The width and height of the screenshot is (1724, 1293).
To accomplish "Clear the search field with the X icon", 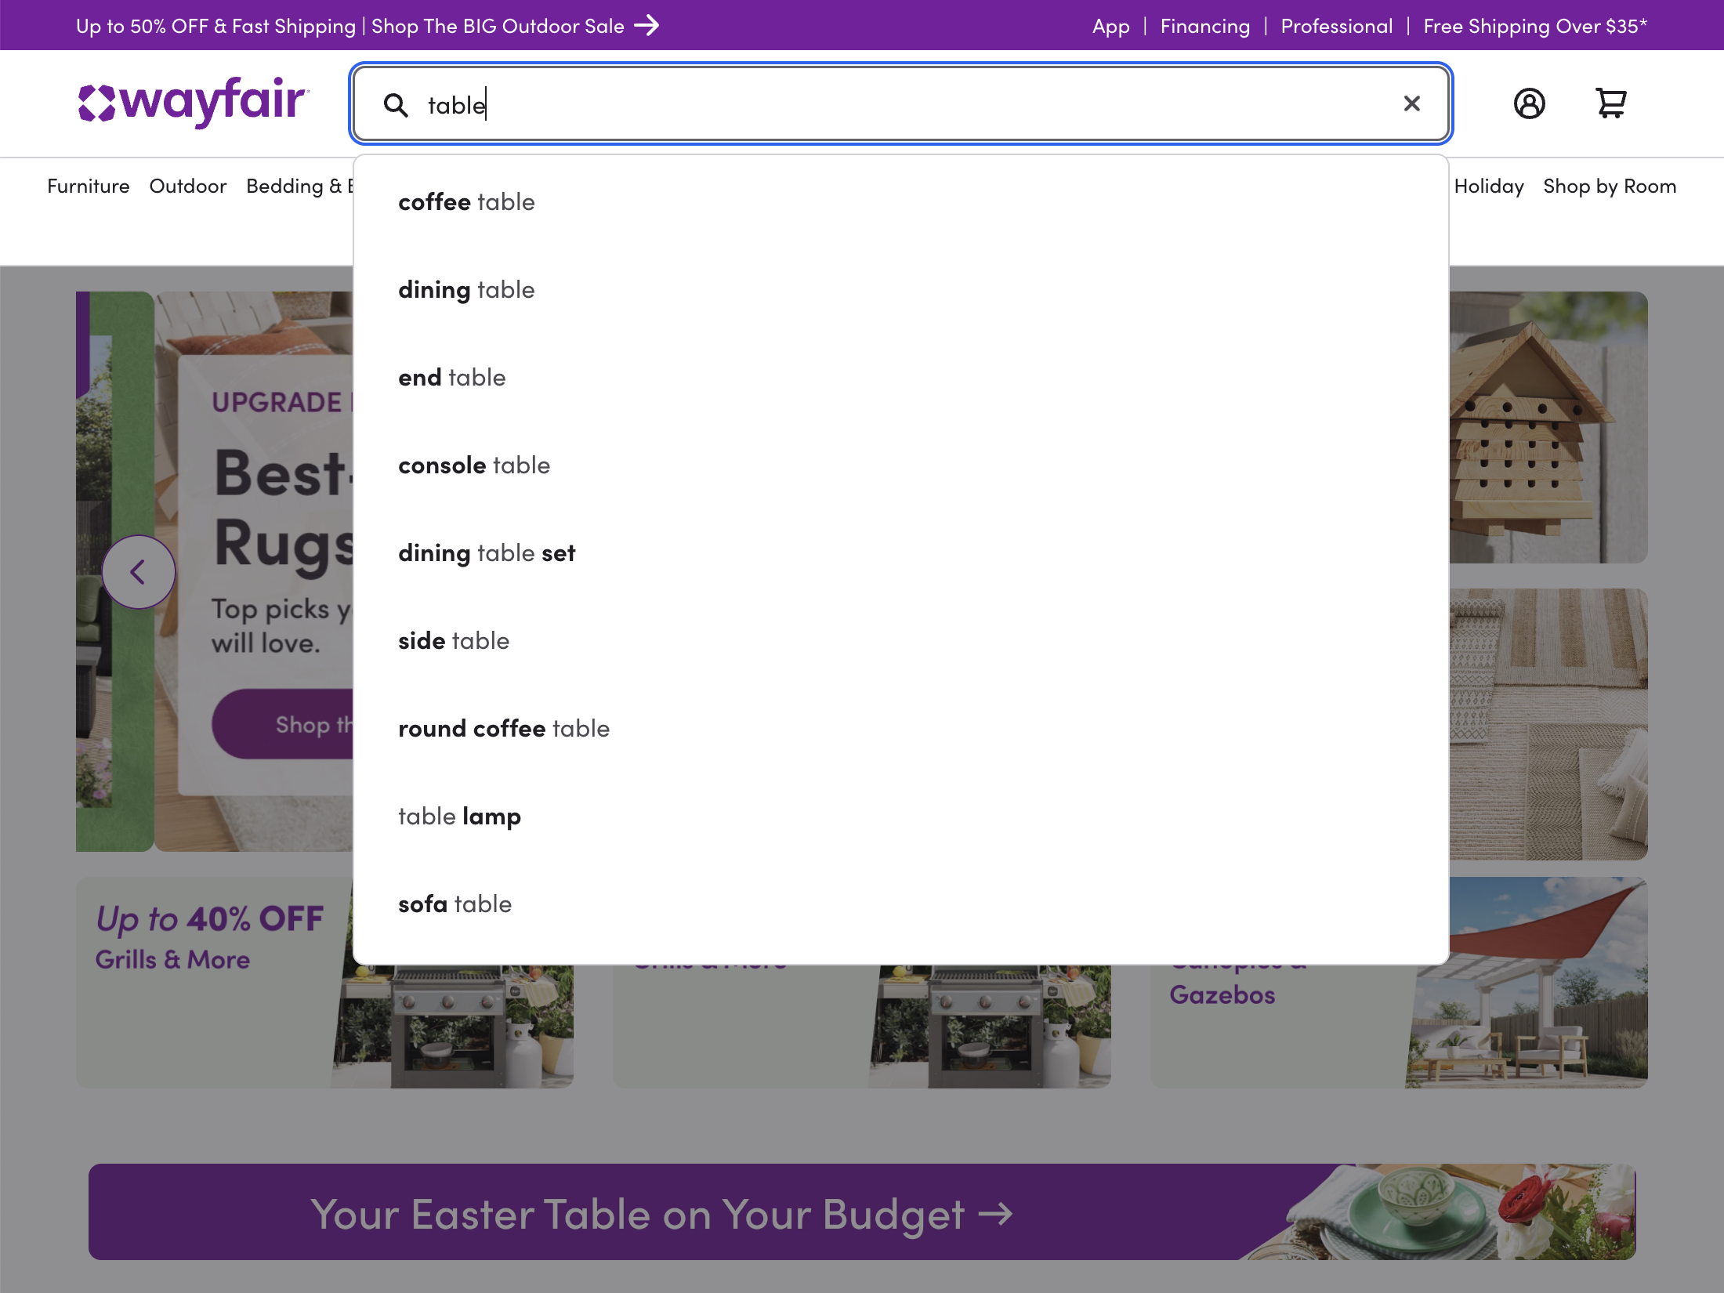I will click(1412, 103).
